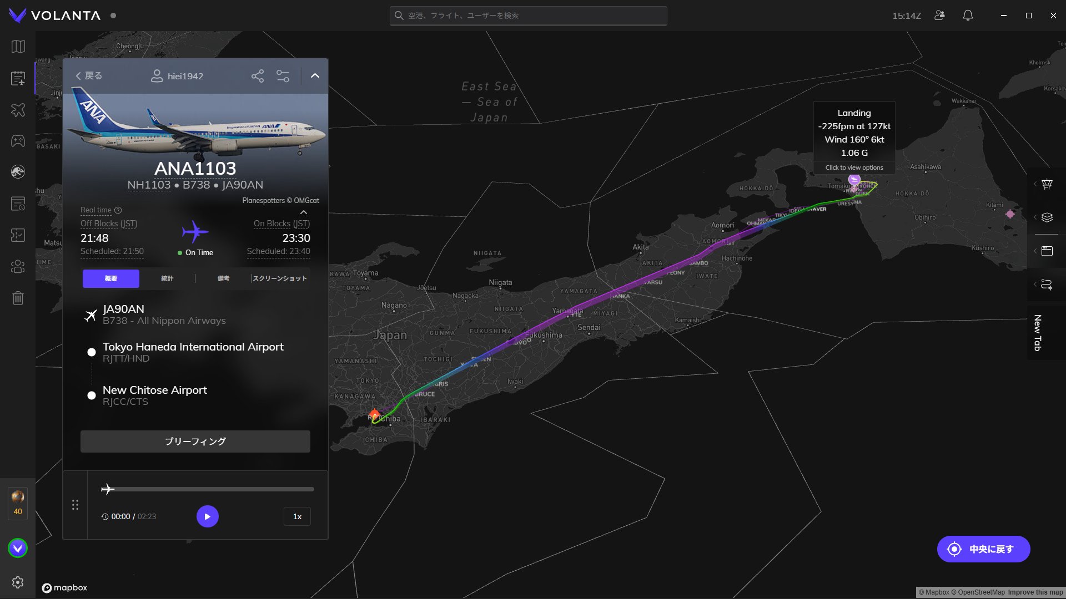This screenshot has width=1066, height=599.
Task: Collapse the flight details panel chevron
Action: click(x=315, y=76)
